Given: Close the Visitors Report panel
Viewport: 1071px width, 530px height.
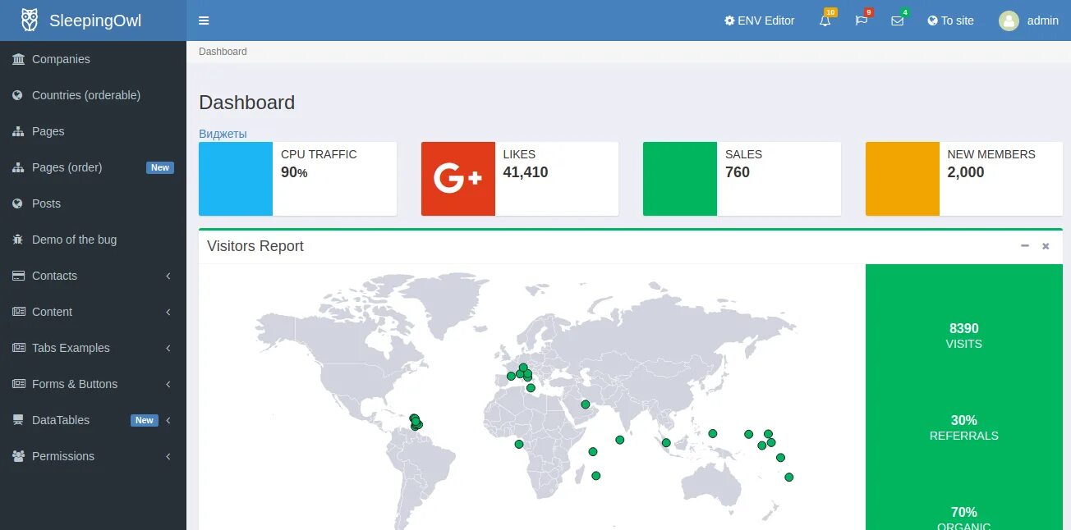Looking at the screenshot, I should [x=1046, y=246].
